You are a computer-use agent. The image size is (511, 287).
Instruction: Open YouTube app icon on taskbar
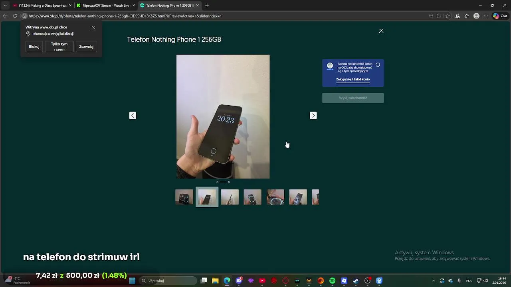(262, 281)
